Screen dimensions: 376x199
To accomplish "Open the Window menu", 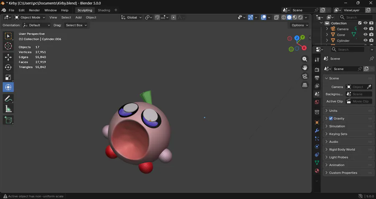I will tap(51, 10).
